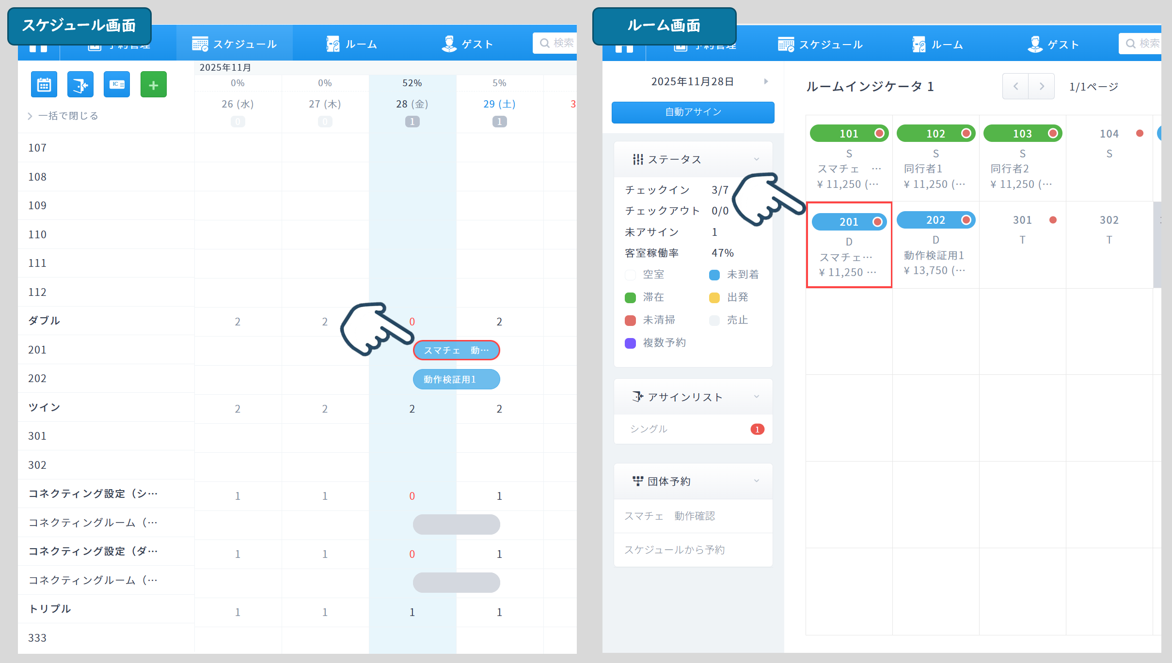This screenshot has width=1172, height=663.
Task: Open the 動作検証用1 reservation bar on row 202
Action: coord(456,379)
